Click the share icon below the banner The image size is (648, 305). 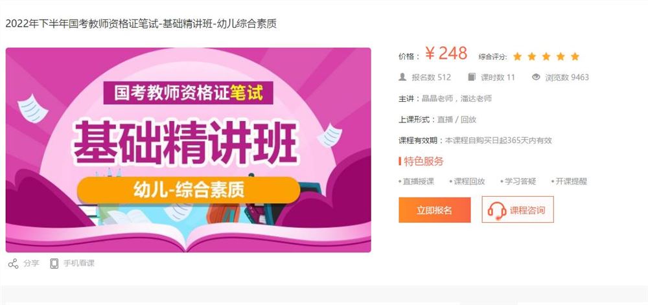(x=13, y=264)
